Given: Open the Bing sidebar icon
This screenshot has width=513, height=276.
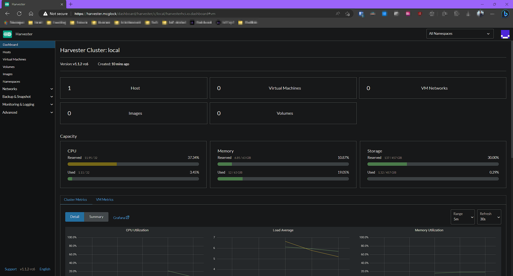Looking at the screenshot, I should [505, 14].
